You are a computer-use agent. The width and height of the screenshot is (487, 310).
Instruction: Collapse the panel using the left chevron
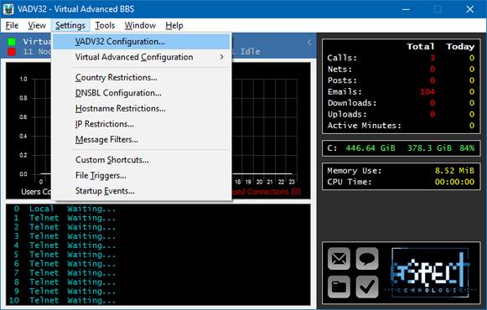[309, 42]
